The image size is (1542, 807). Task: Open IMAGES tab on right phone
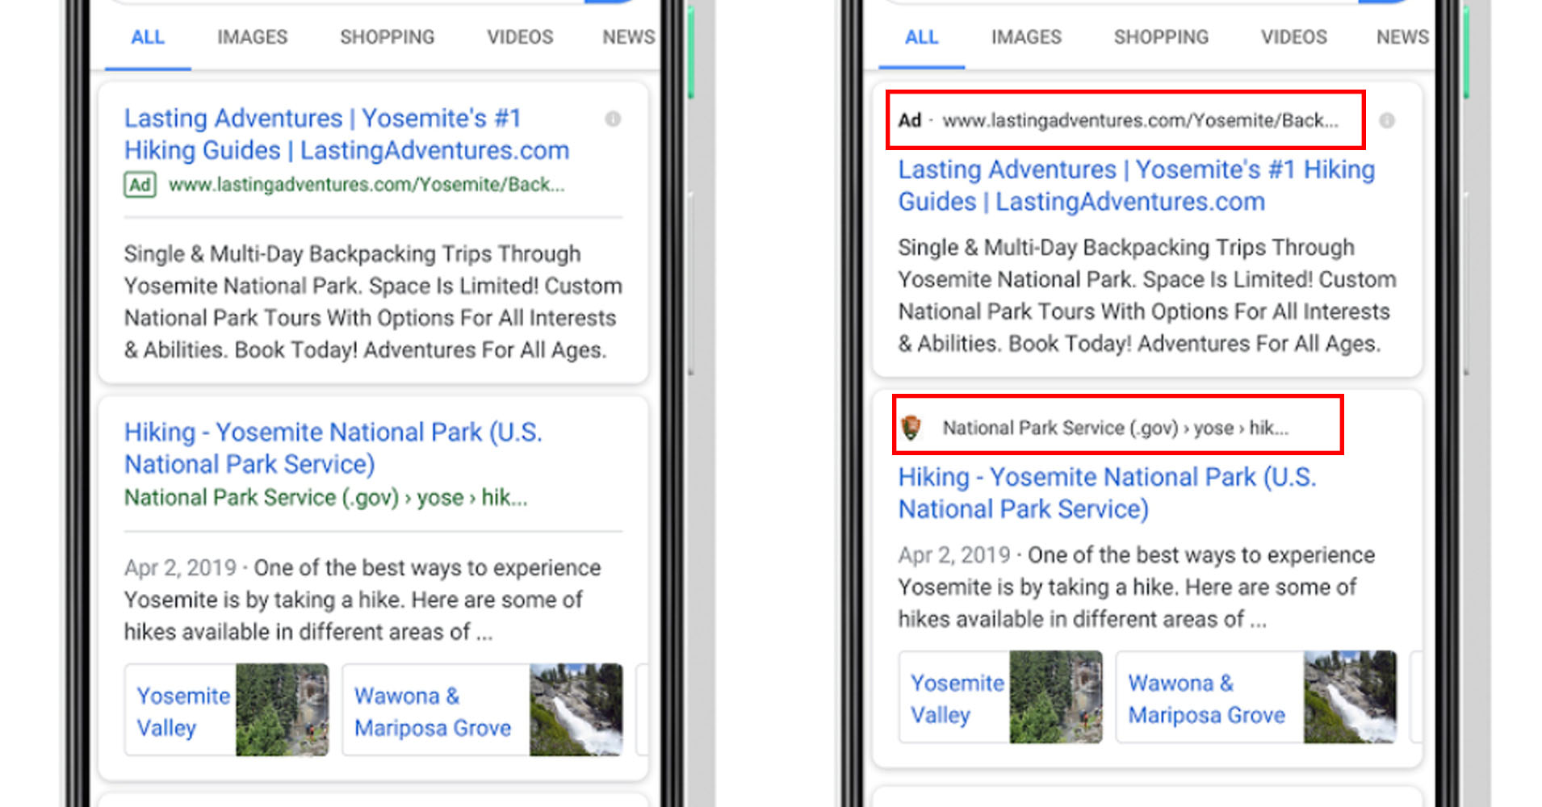[x=1026, y=37]
